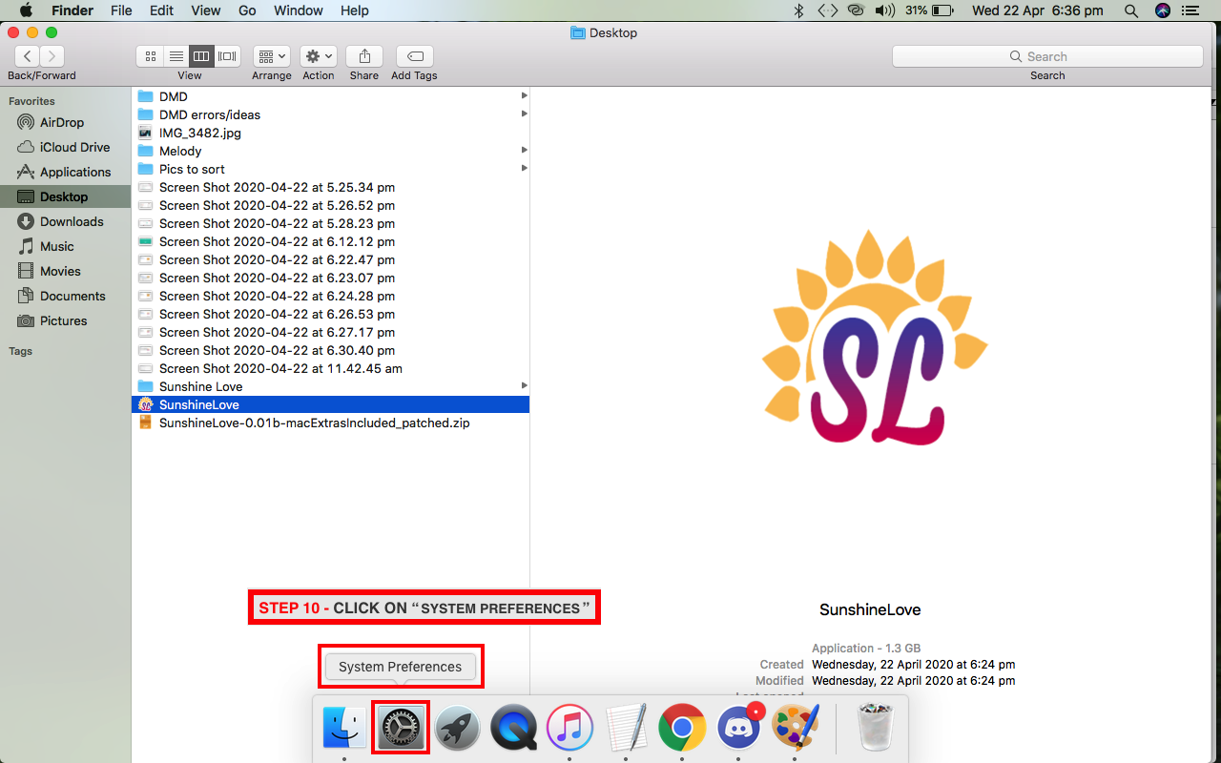Go to Downloads in sidebar
1221x763 pixels.
point(72,221)
